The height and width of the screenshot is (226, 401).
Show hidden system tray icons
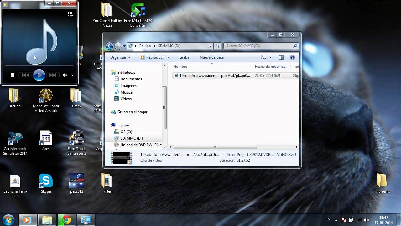pyautogui.click(x=336, y=220)
